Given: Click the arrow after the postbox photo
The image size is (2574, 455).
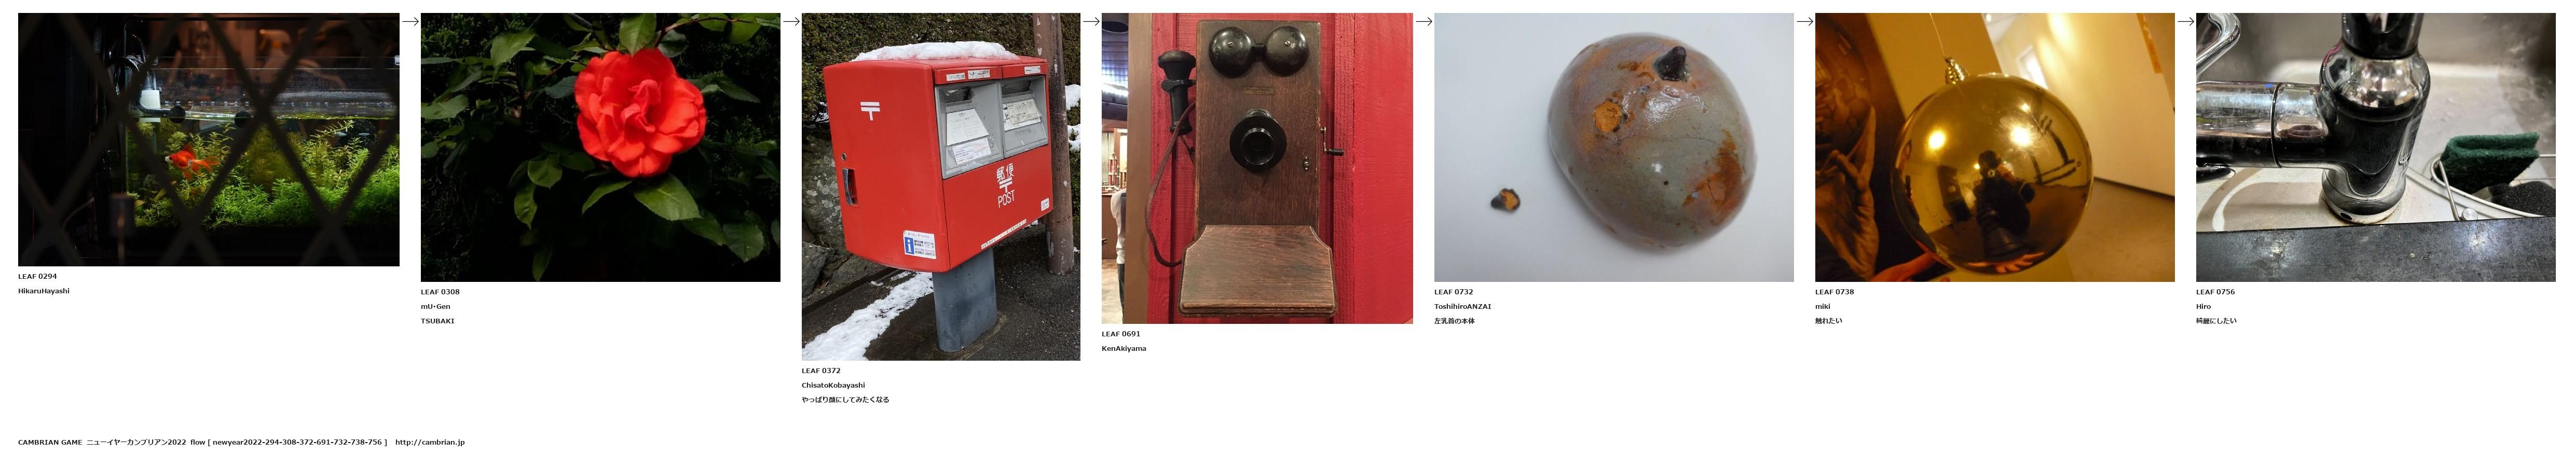Looking at the screenshot, I should tap(1091, 21).
